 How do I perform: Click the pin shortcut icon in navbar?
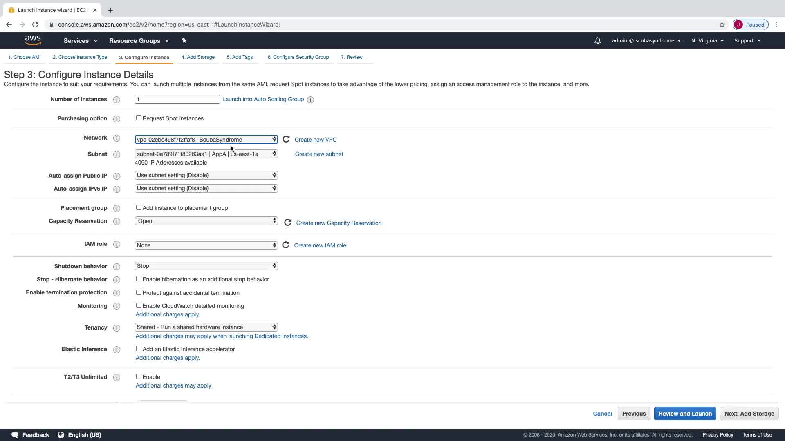click(x=184, y=40)
